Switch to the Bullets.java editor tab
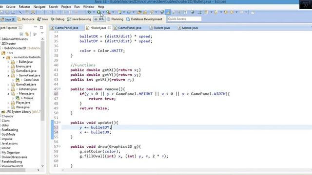 click(x=159, y=28)
